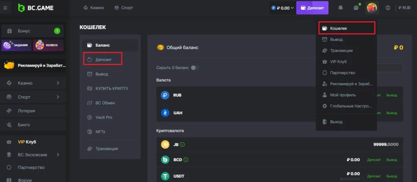This screenshot has height=182, width=417.
Task: Open Казино in the top navigation
Action: (94, 8)
